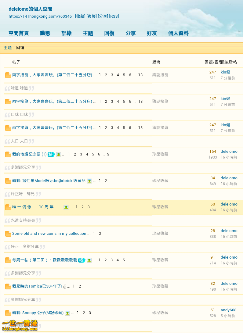Open thread 轉載: Snoopy 公仔(M記珍藏)
The width and height of the screenshot is (243, 333).
[38, 313]
